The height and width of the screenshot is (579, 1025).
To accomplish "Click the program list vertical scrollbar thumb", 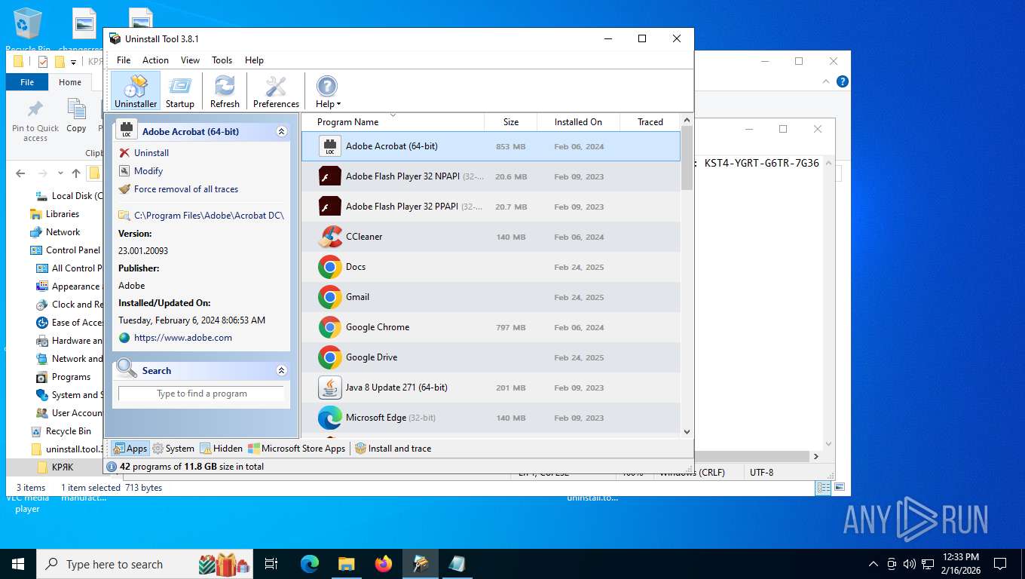I will point(687,158).
